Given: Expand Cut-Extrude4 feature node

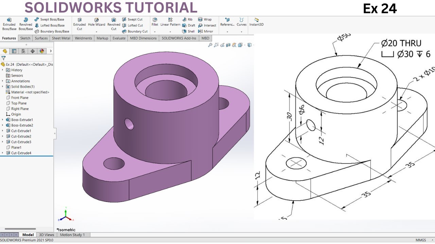Looking at the screenshot, I should coord(3,153).
